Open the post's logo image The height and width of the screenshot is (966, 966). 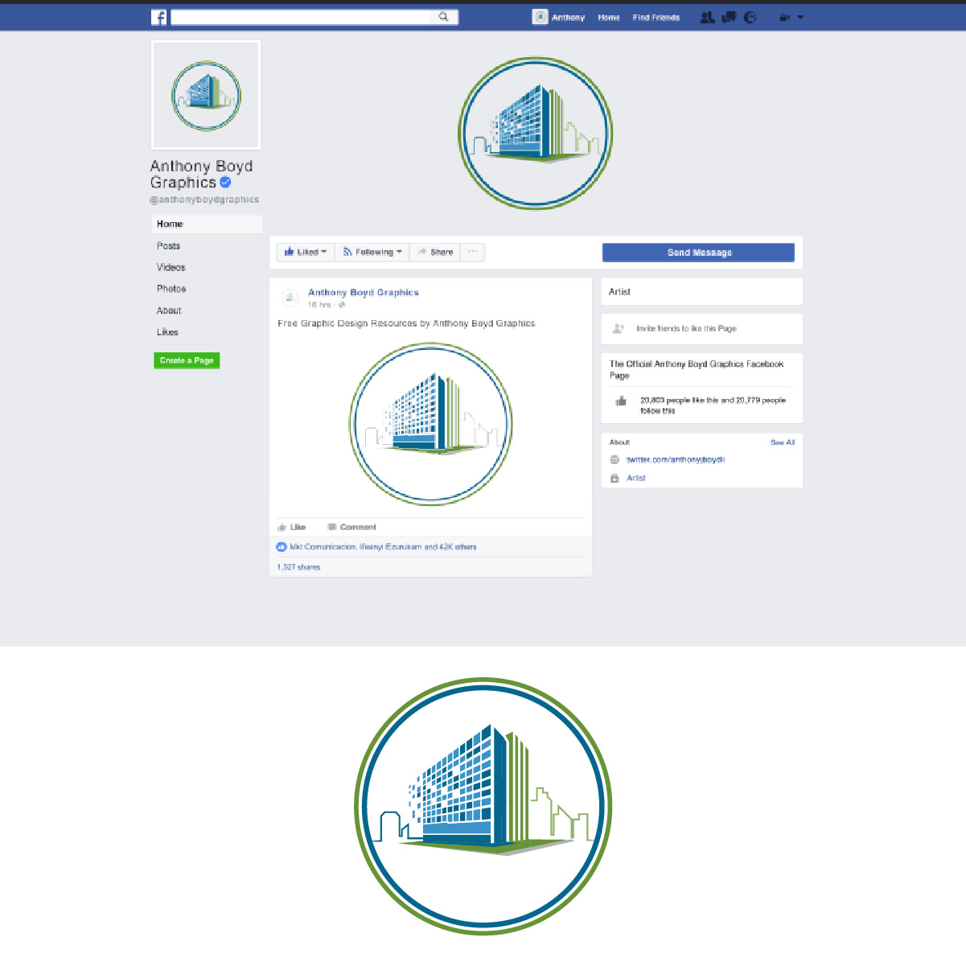click(431, 424)
